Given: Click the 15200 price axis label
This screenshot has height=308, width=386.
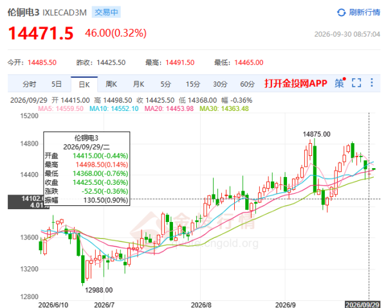Looking at the screenshot, I should pos(30,116).
